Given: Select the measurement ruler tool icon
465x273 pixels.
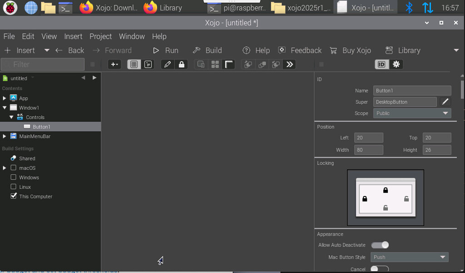Looking at the screenshot, I should click(229, 64).
